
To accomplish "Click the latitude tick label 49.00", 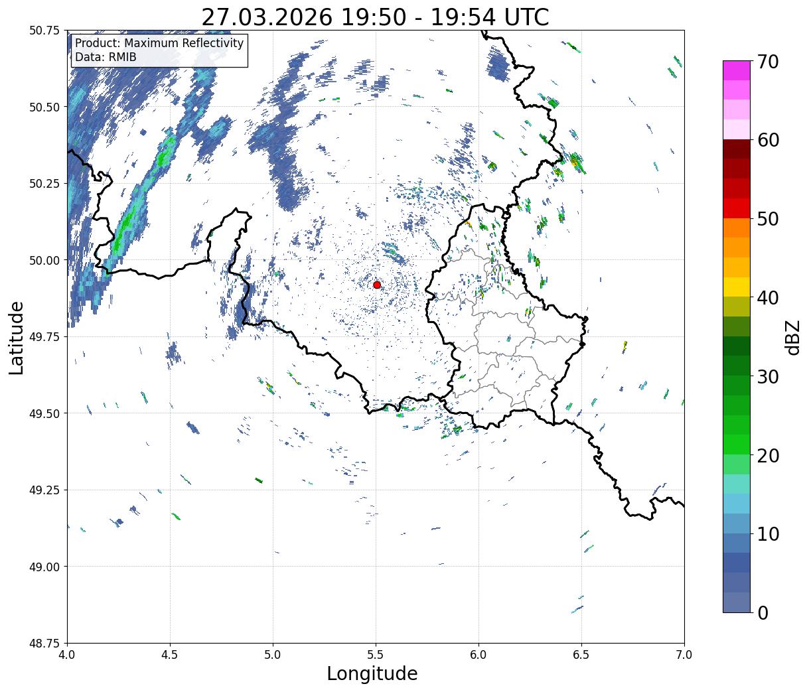I will click(x=44, y=567).
